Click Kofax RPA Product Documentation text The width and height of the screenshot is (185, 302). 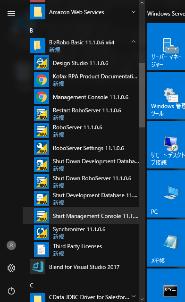tap(95, 76)
